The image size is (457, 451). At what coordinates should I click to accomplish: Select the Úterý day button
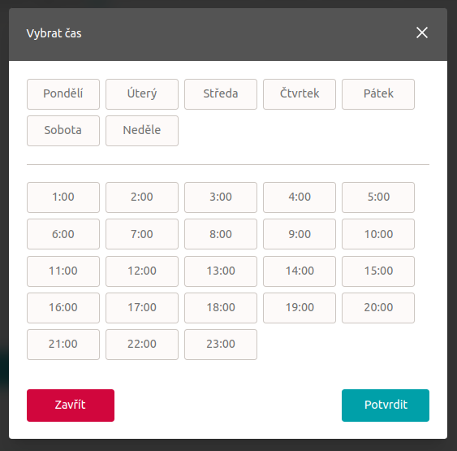point(142,94)
